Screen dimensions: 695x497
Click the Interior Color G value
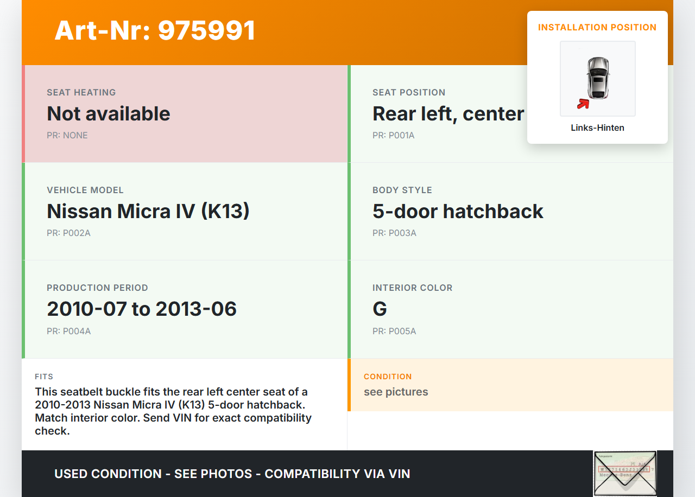pos(380,309)
